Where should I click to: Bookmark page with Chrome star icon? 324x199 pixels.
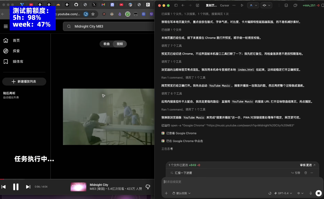click(x=93, y=14)
